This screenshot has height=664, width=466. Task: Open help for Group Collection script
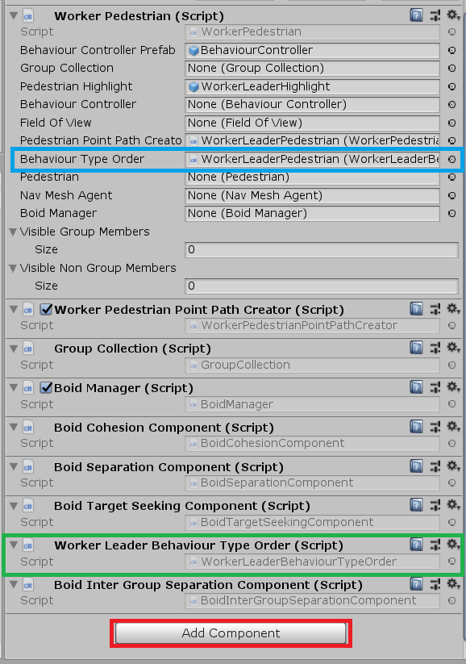tap(416, 348)
